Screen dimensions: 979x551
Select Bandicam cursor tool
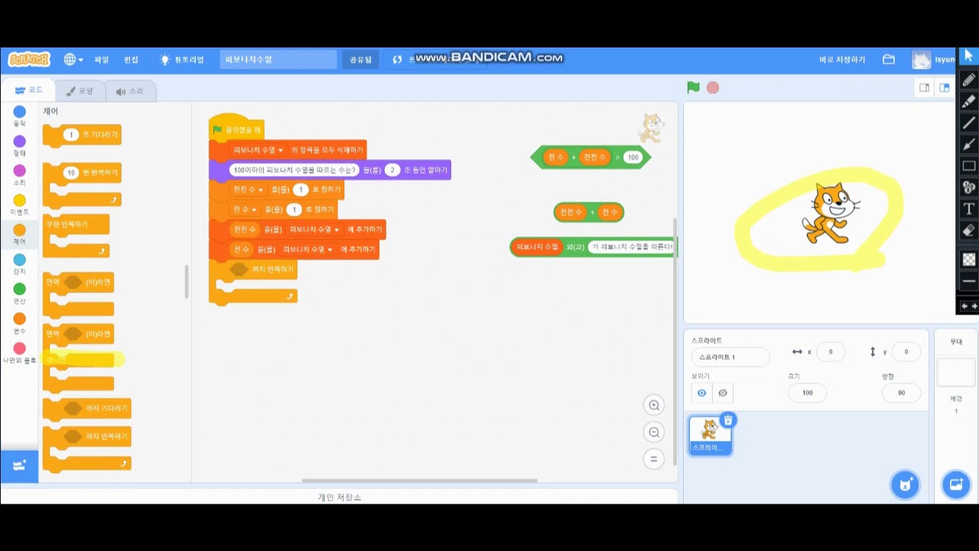(x=968, y=57)
